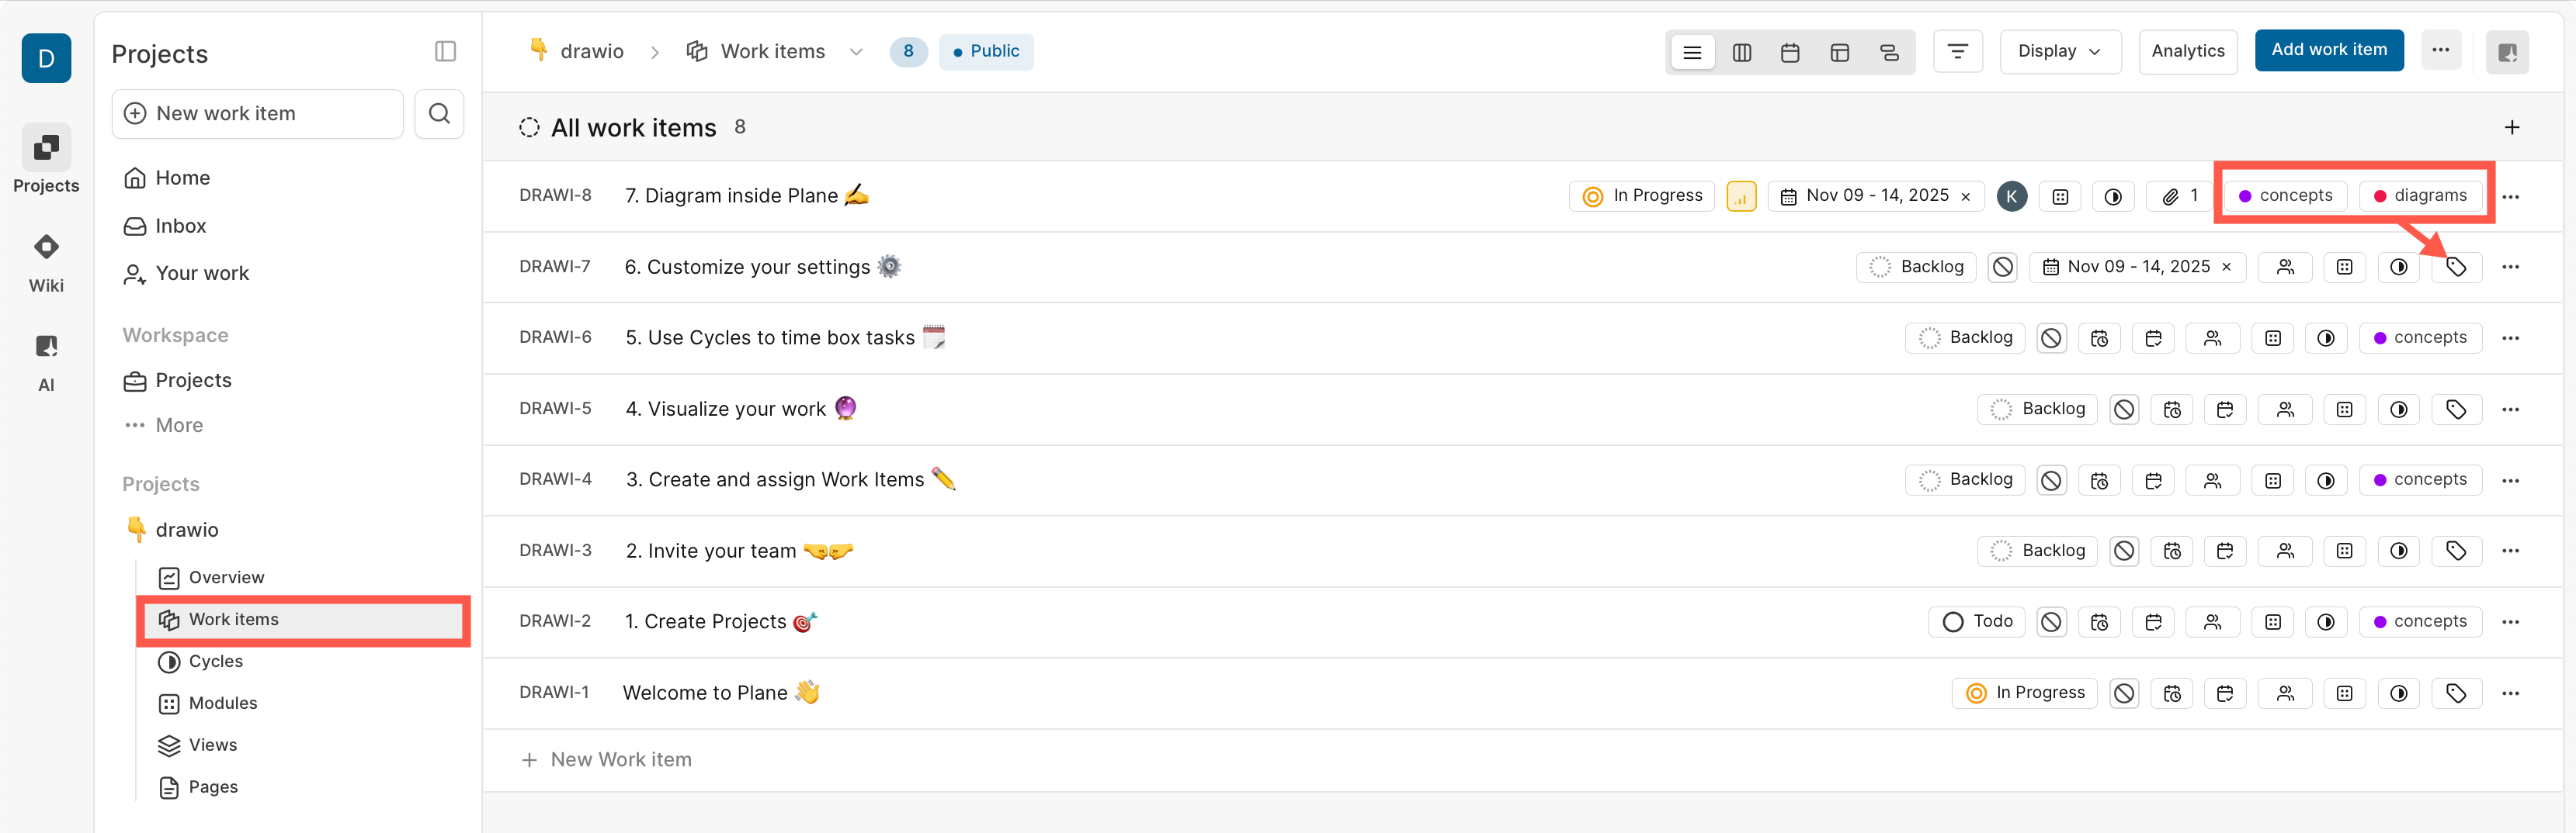Click the Add work item button
This screenshot has height=833, width=2576.
[x=2329, y=50]
